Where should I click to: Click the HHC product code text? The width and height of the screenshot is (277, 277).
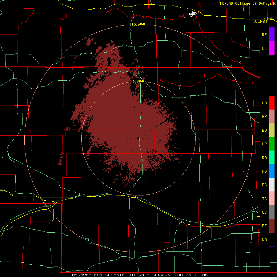(x=270, y=18)
